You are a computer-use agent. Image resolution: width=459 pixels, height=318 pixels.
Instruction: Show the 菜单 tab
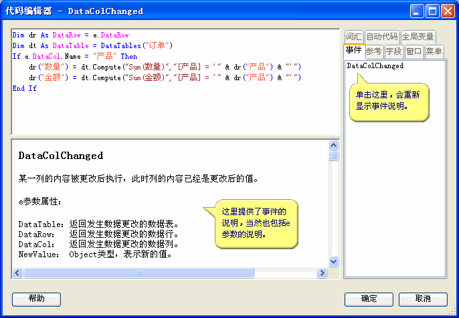coord(434,51)
